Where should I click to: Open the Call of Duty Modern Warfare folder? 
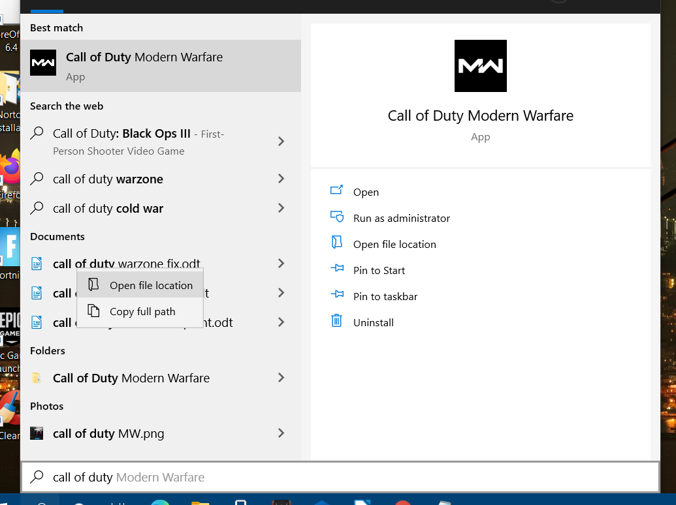131,378
